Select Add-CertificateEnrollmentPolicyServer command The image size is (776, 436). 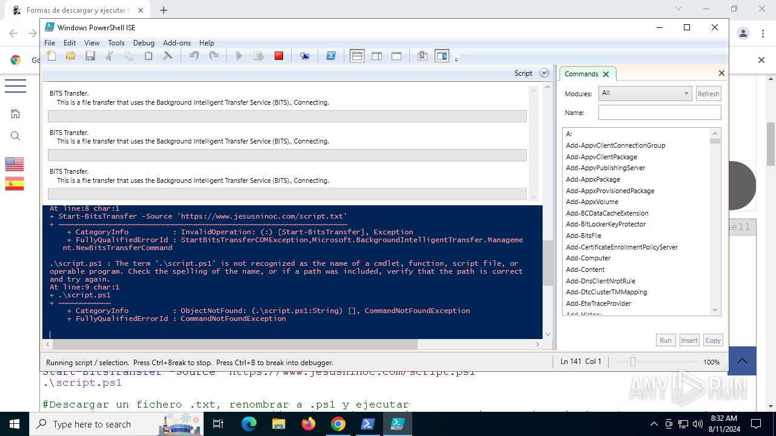(x=621, y=247)
